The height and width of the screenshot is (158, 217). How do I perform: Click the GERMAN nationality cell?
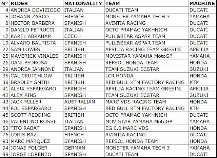pyautogui.click(x=74, y=147)
